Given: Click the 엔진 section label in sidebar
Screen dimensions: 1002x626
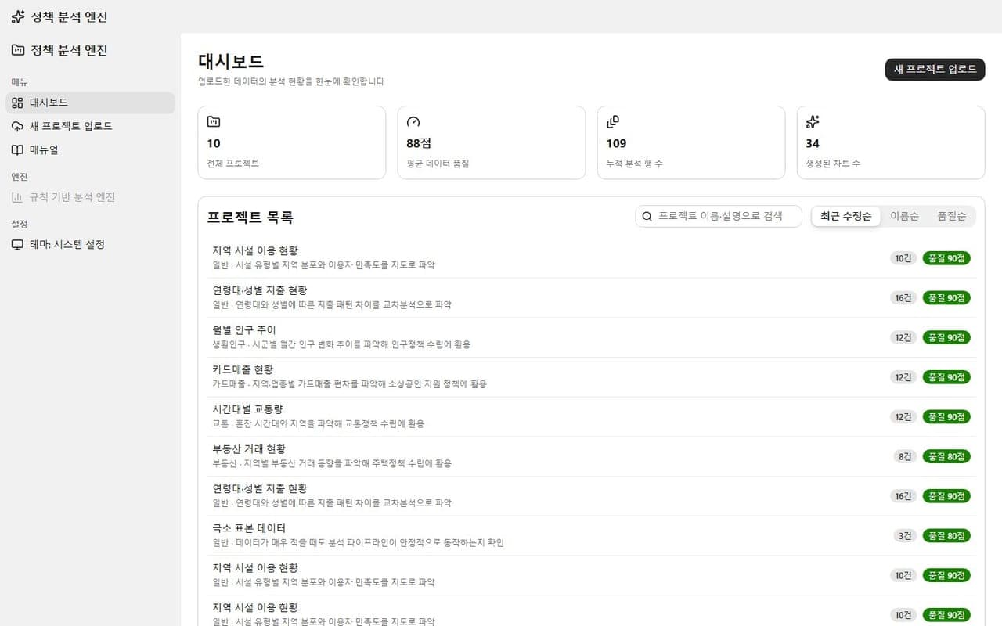Looking at the screenshot, I should pyautogui.click(x=20, y=177).
